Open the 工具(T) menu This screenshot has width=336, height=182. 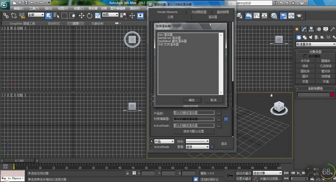point(34,8)
